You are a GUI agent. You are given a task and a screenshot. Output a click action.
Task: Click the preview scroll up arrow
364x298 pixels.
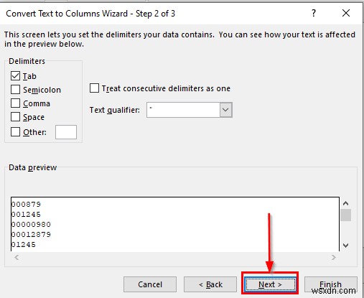click(x=345, y=203)
